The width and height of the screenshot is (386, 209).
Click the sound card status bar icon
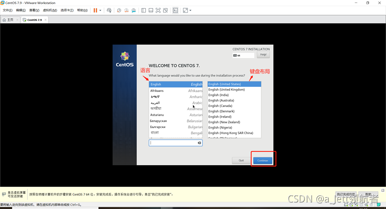pos(366,204)
